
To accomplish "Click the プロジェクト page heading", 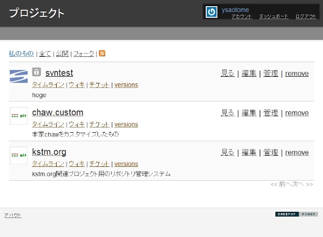I will (37, 13).
